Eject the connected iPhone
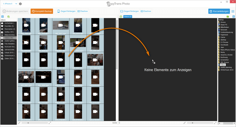This screenshot has height=127, width=236. pos(21,4)
